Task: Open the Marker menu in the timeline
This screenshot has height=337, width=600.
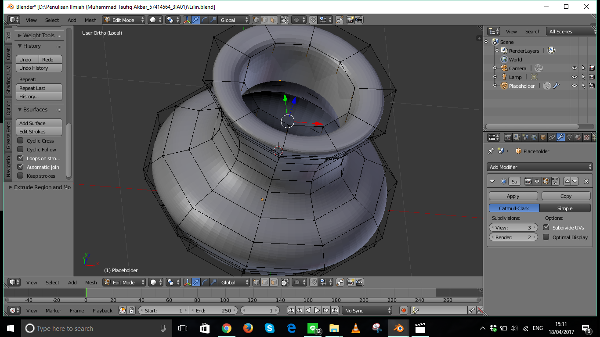Action: (54, 311)
